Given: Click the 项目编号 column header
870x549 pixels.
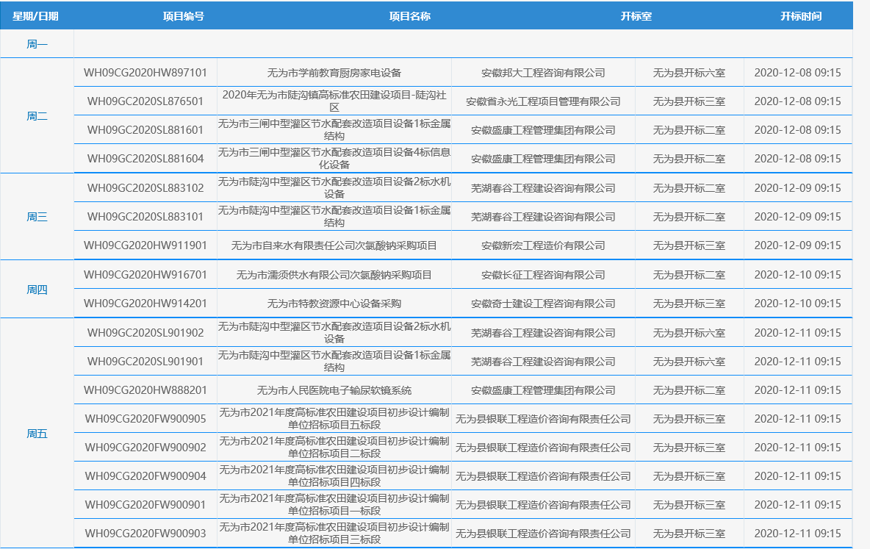Looking at the screenshot, I should tap(183, 16).
